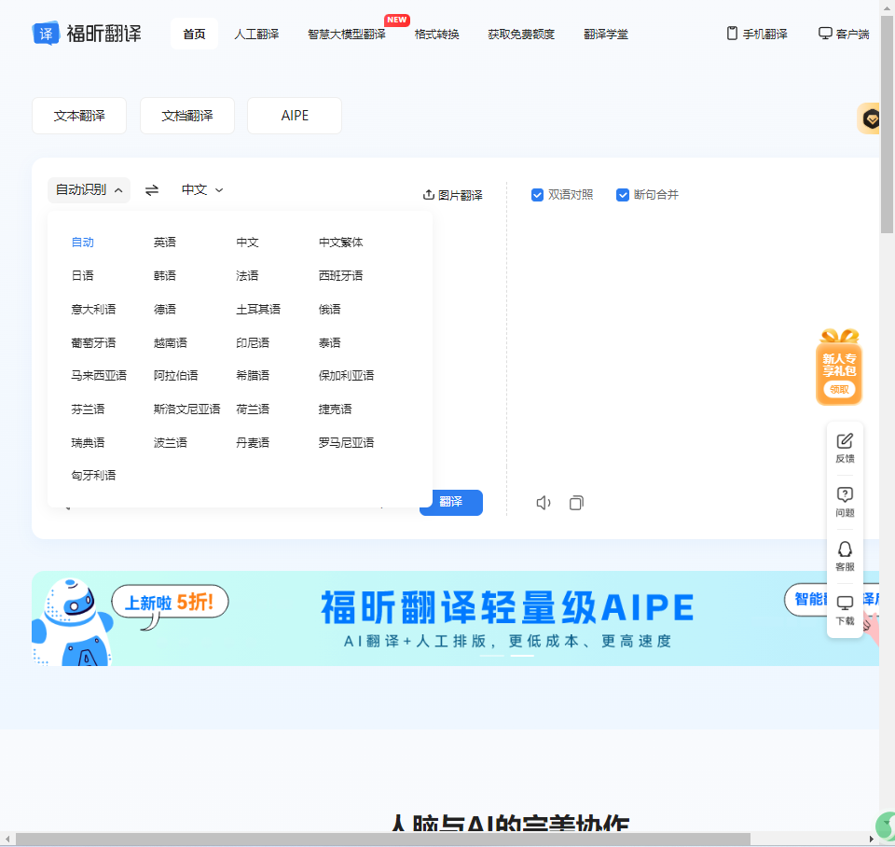
Task: Click the image translate upload icon
Action: [429, 195]
